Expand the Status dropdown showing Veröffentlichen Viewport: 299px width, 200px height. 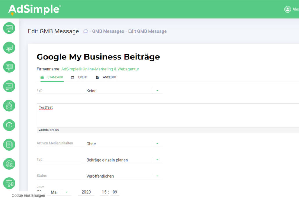tap(157, 176)
